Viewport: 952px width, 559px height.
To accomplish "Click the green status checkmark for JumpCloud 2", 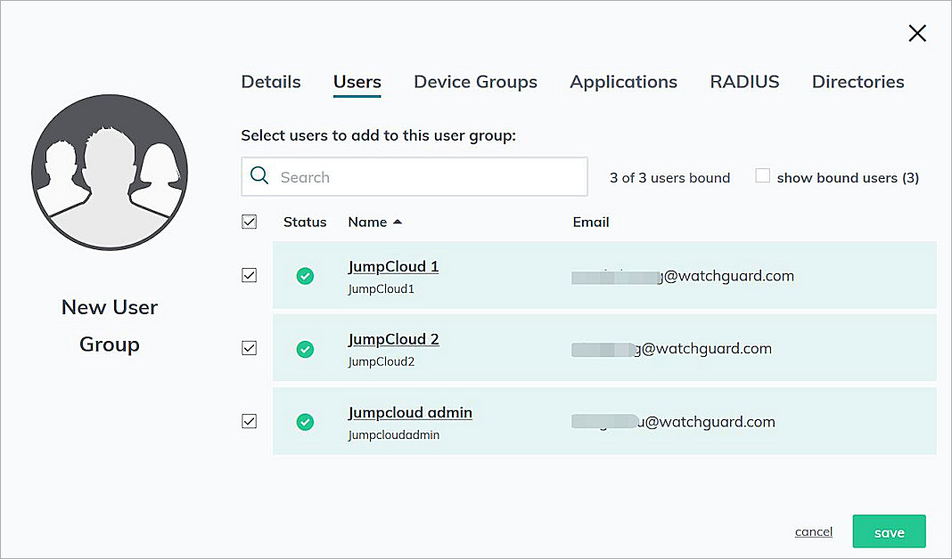I will [306, 349].
